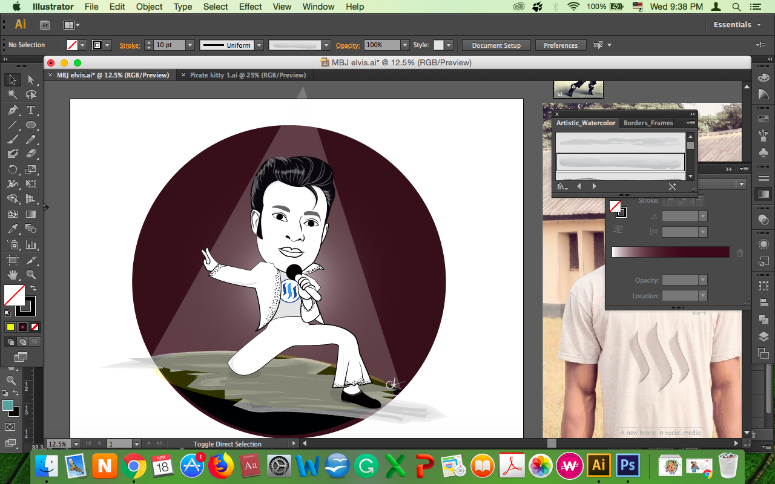Select the Paintbrush tool
775x484 pixels.
(12, 140)
